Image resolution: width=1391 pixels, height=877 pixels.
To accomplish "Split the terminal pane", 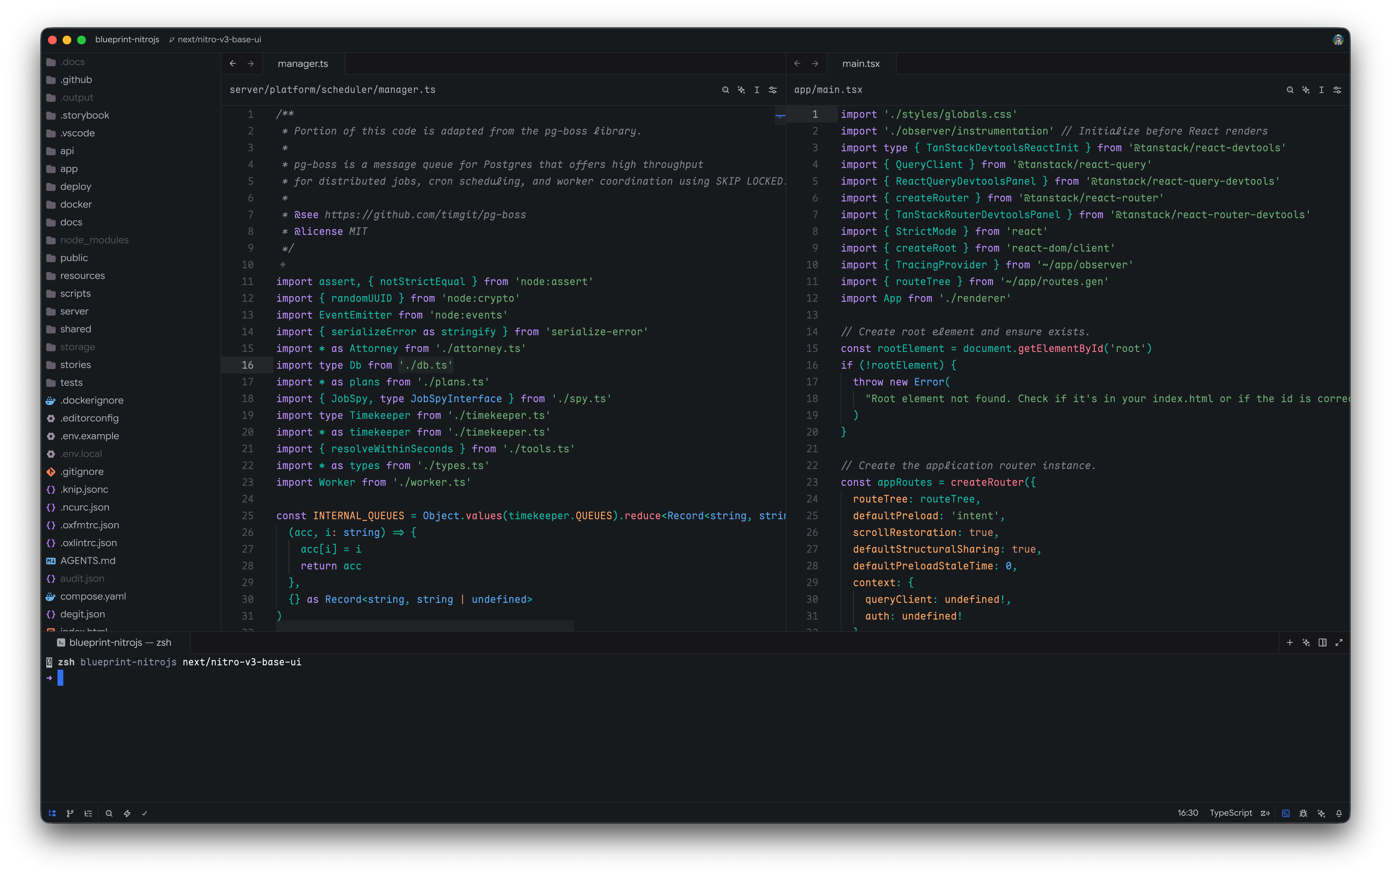I will click(x=1322, y=642).
